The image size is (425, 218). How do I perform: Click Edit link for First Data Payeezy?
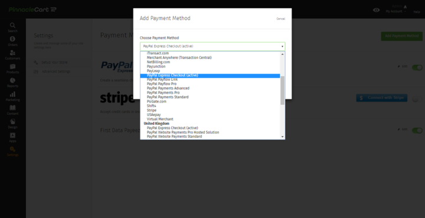coord(403,129)
